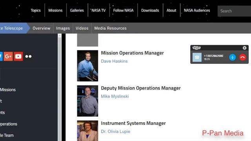Open Dr. Olivia Lupie profile link
The height and width of the screenshot is (141, 251).
pos(115,132)
